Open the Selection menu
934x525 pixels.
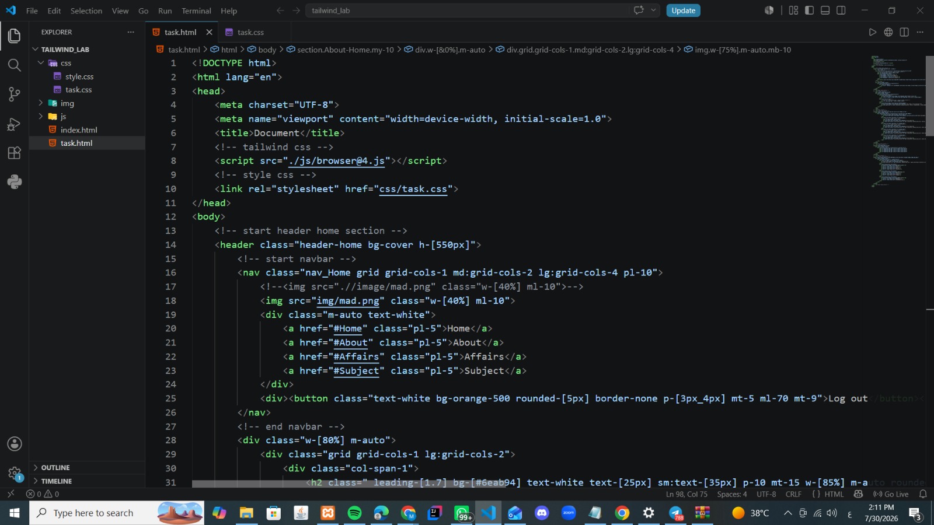click(86, 10)
